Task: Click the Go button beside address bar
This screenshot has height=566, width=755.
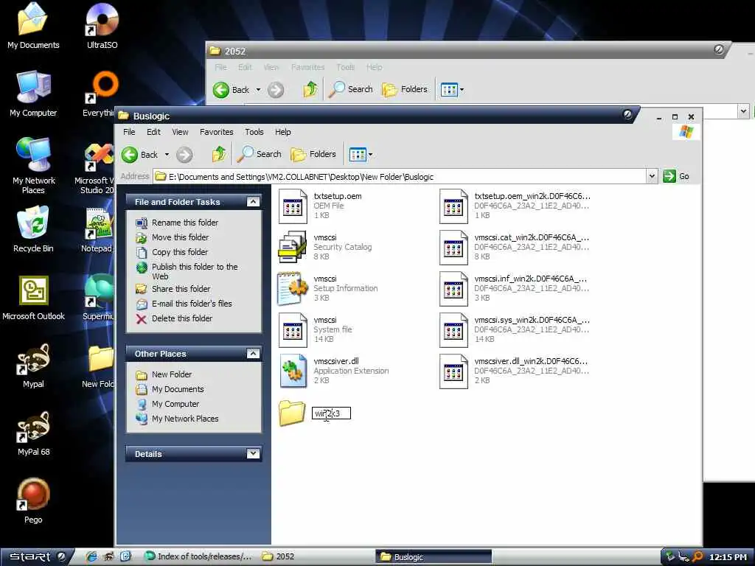Action: coord(676,177)
